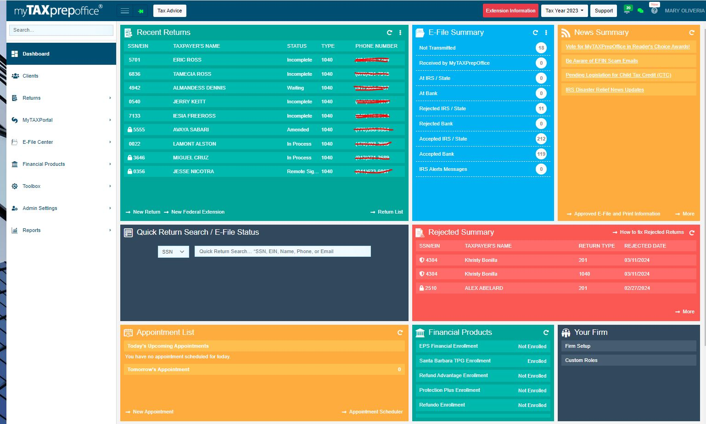Open Approved E-File and Print Information link
Image resolution: width=706 pixels, height=424 pixels.
coord(613,214)
